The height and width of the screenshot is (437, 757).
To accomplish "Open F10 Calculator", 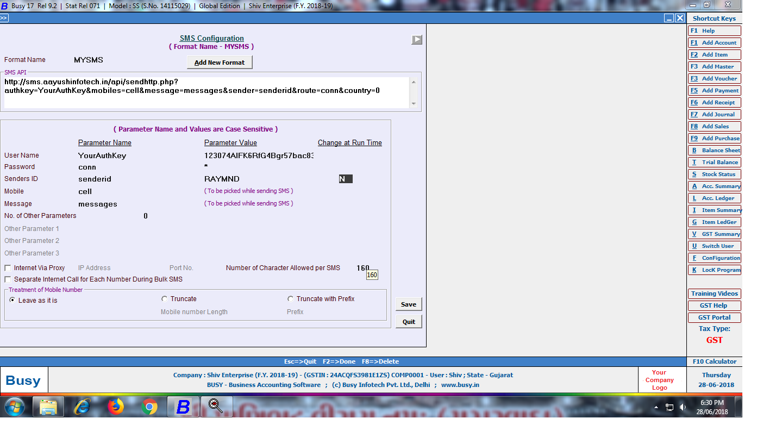I will 714,361.
